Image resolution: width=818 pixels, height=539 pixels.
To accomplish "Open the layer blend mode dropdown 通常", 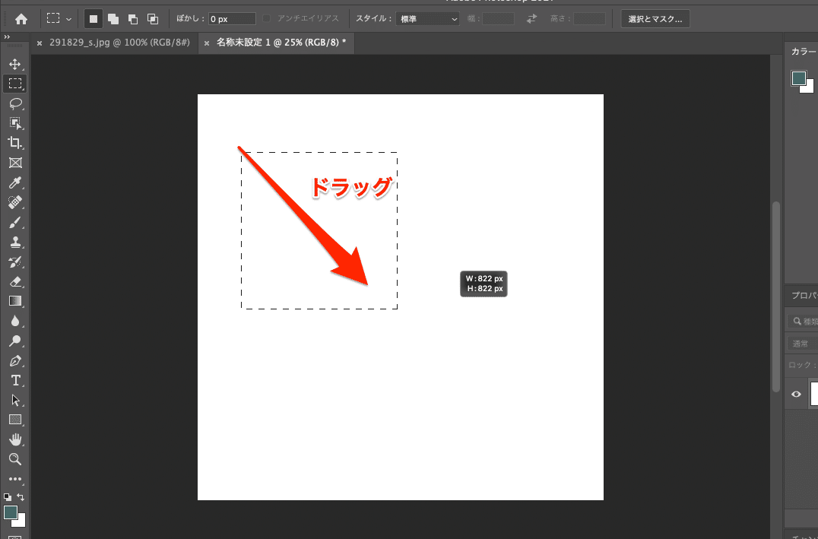I will (802, 344).
